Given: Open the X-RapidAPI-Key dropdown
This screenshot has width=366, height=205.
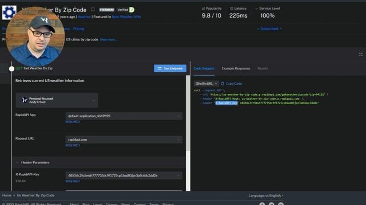Looking at the screenshot, I should click(x=124, y=175).
